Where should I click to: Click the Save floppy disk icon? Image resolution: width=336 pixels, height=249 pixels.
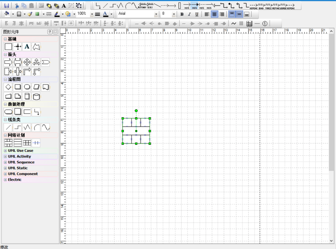[x=6, y=6]
